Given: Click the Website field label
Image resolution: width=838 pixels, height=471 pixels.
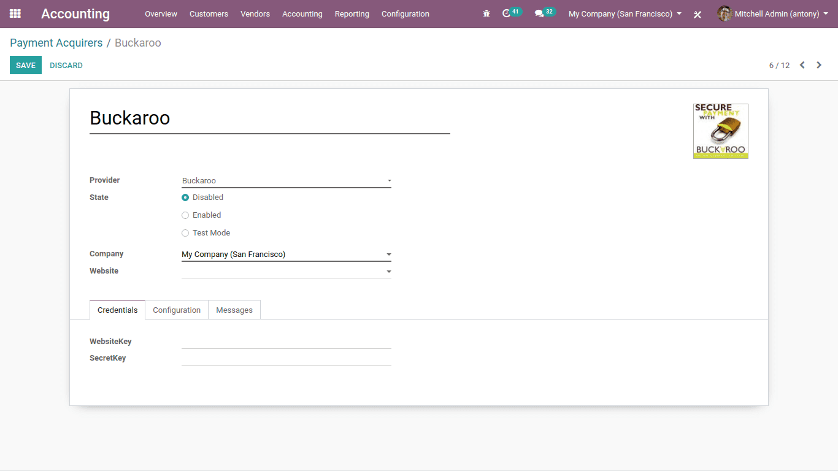Looking at the screenshot, I should point(104,271).
